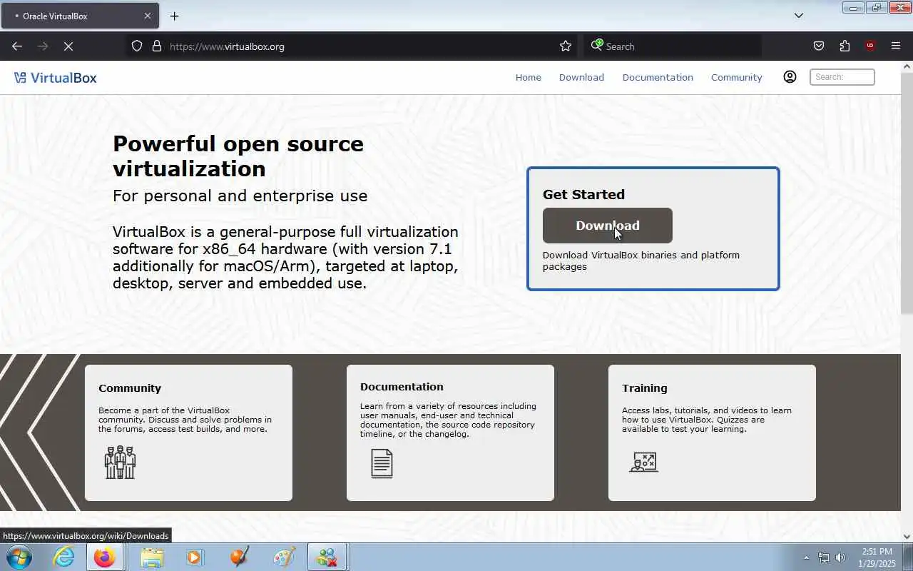Click Firefox icon in taskbar
Screen dimensions: 913x571
[x=105, y=557]
